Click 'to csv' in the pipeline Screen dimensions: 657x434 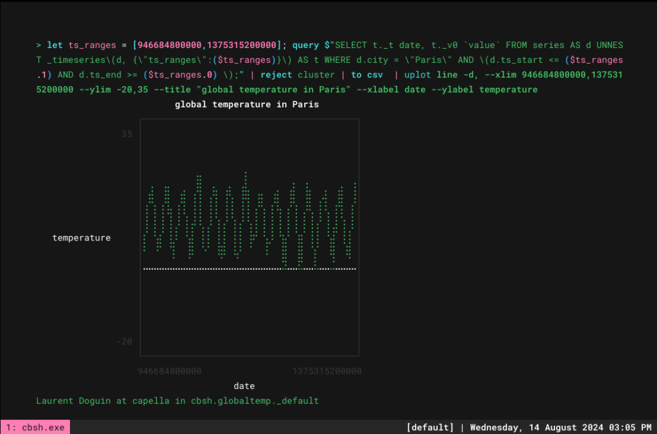pyautogui.click(x=367, y=74)
